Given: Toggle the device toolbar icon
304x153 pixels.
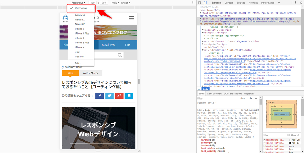Looking at the screenshot, I should pyautogui.click(x=205, y=3).
